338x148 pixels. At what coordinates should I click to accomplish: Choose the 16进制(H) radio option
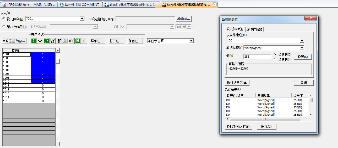[275, 59]
